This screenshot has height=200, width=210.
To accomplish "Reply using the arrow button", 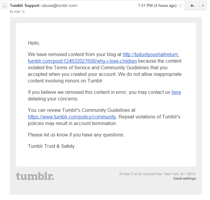I will [x=192, y=6].
